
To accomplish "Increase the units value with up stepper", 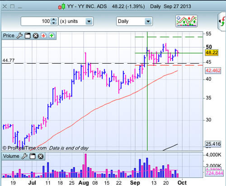I will point(54,19).
